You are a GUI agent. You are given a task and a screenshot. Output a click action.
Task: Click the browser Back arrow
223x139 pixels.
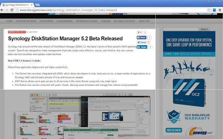click(x=3, y=10)
